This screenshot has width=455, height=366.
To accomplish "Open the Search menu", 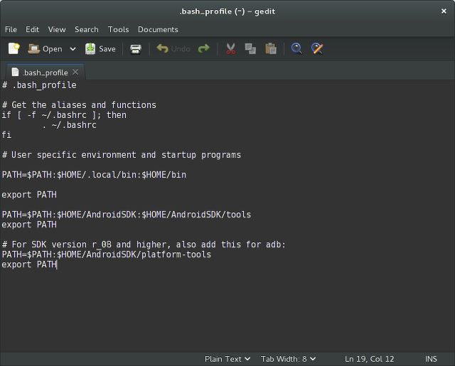I will click(86, 29).
